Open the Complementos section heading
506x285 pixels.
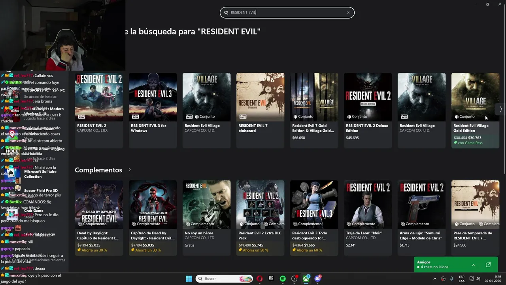coord(98,170)
